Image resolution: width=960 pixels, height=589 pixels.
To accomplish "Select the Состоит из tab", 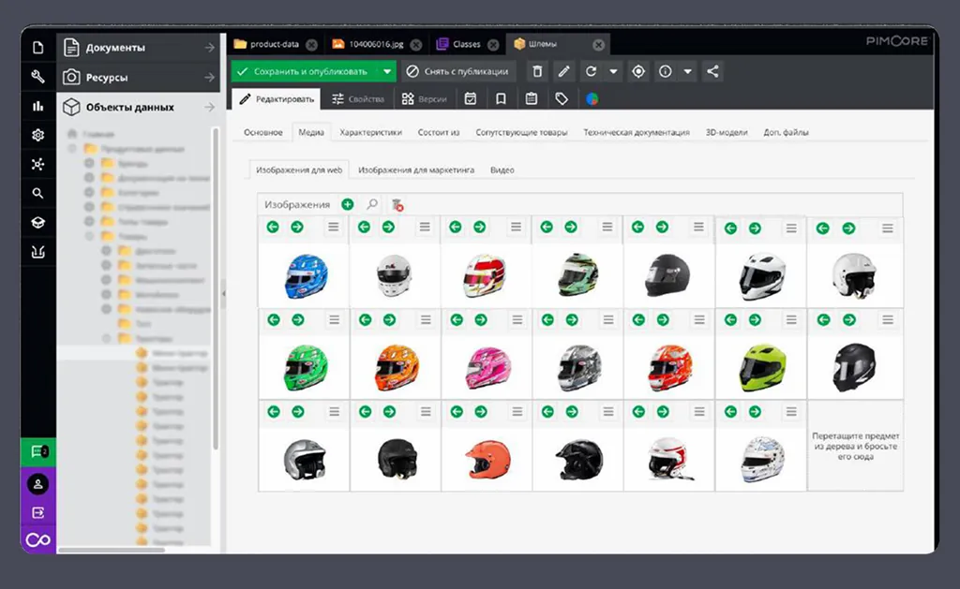I will pos(439,132).
